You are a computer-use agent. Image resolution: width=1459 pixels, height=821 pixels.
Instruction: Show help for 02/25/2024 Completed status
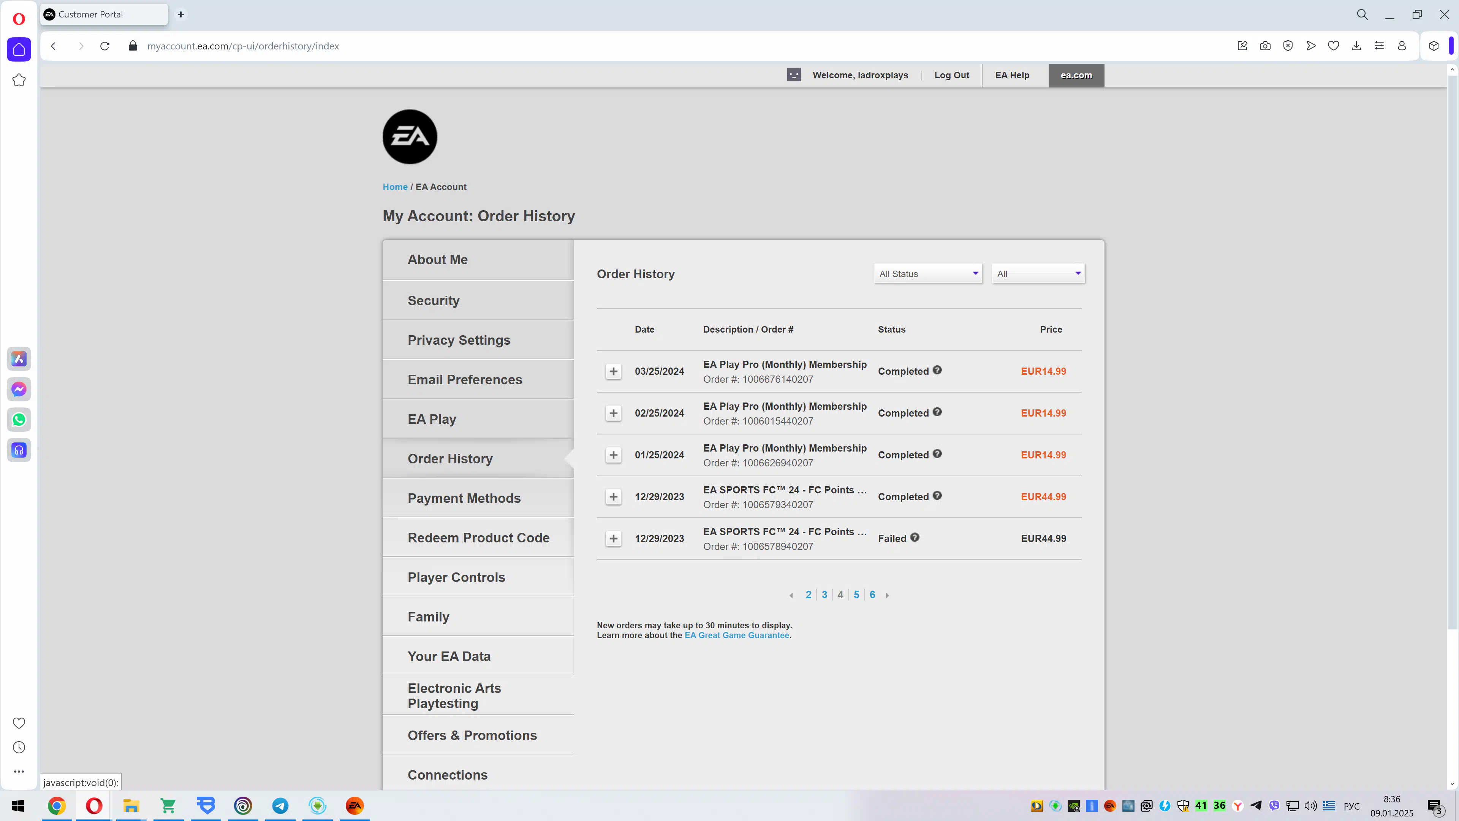(937, 412)
